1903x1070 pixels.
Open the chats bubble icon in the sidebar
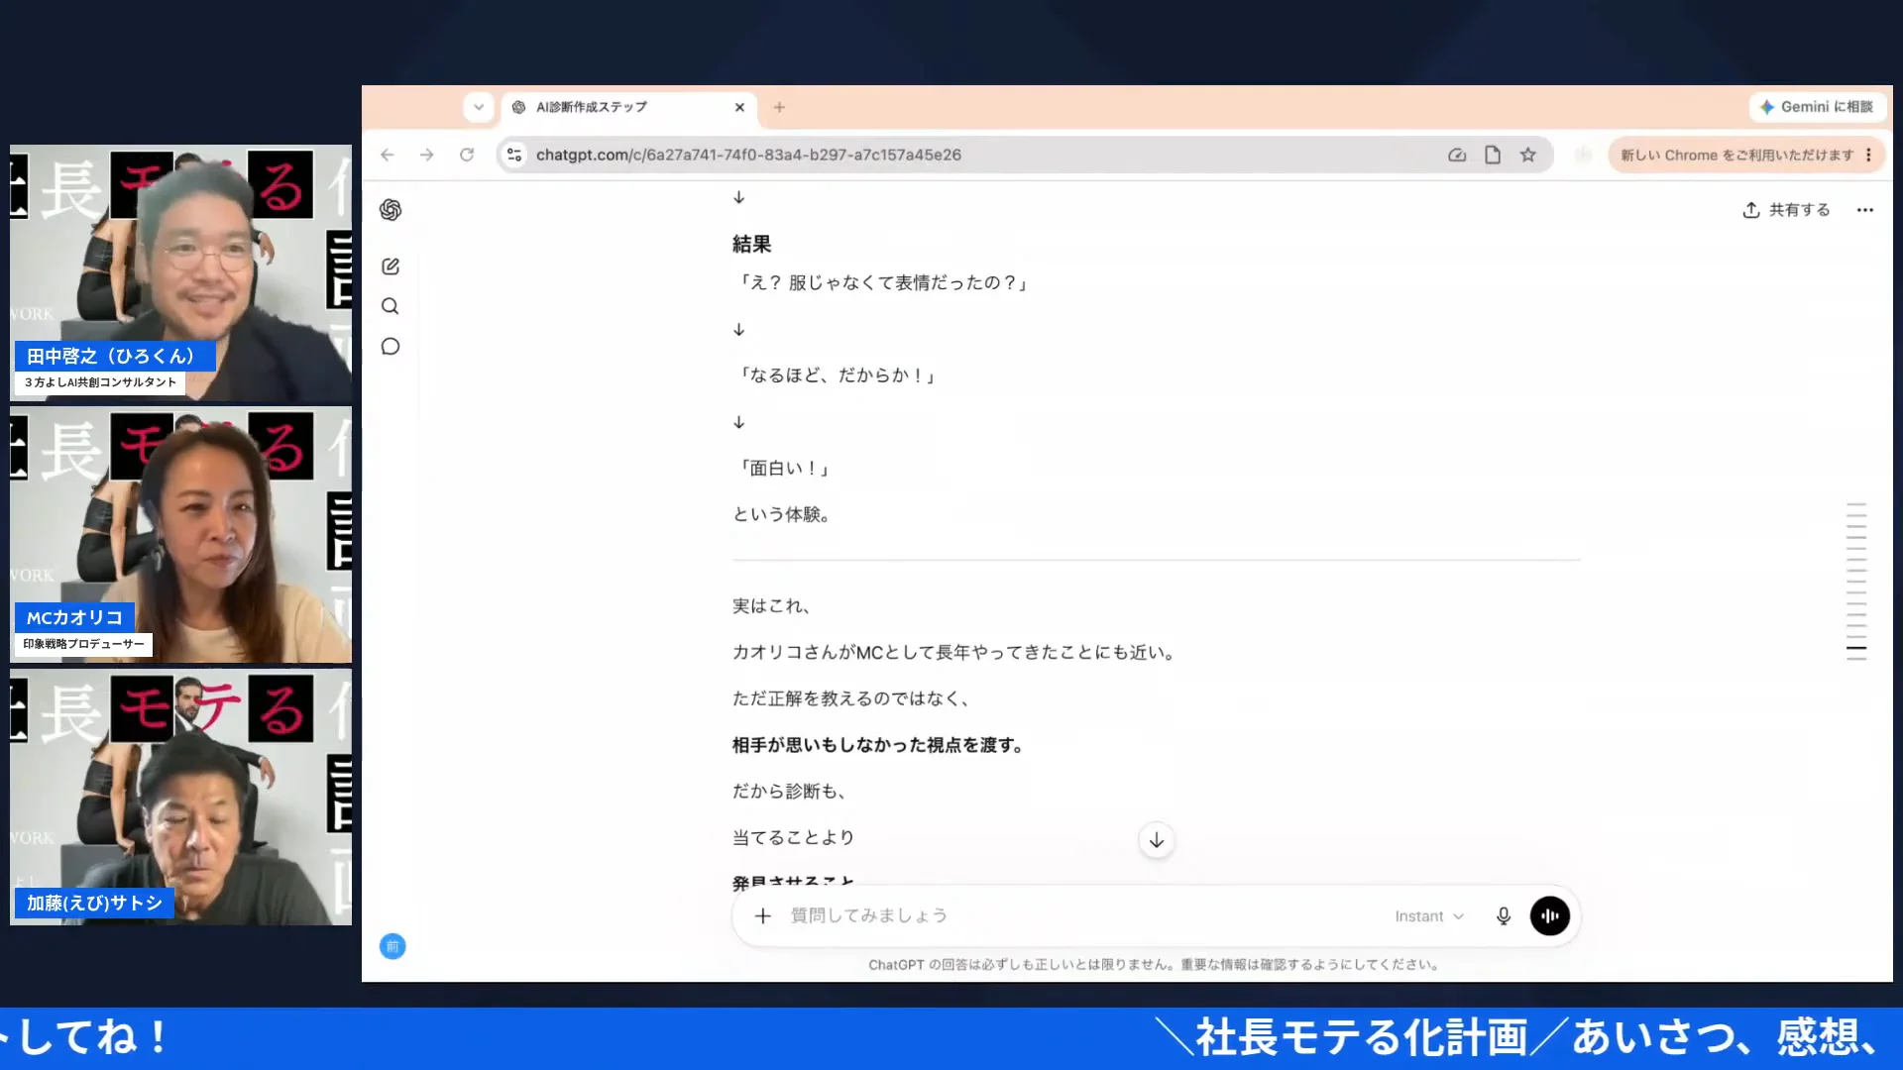[391, 347]
